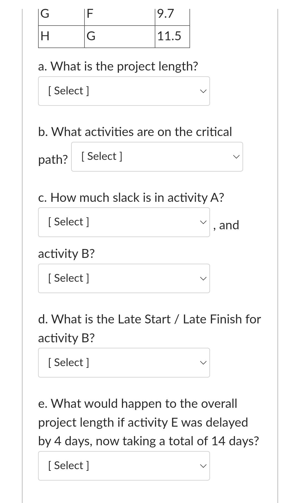Click the chevron on the activity B slack dropdown
Image resolution: width=300 pixels, height=503 pixels.
click(x=203, y=278)
